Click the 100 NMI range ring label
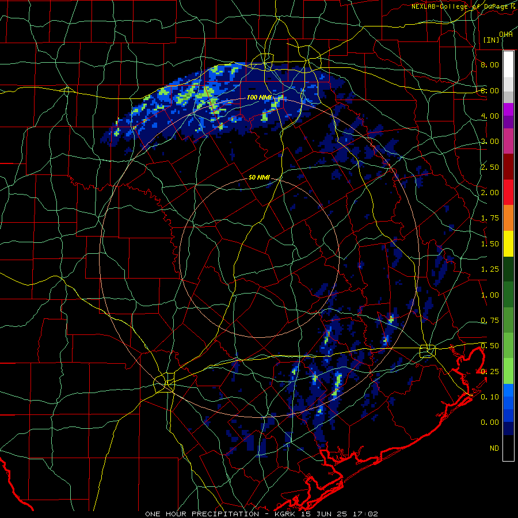Image resolution: width=518 pixels, height=518 pixels. coord(259,97)
